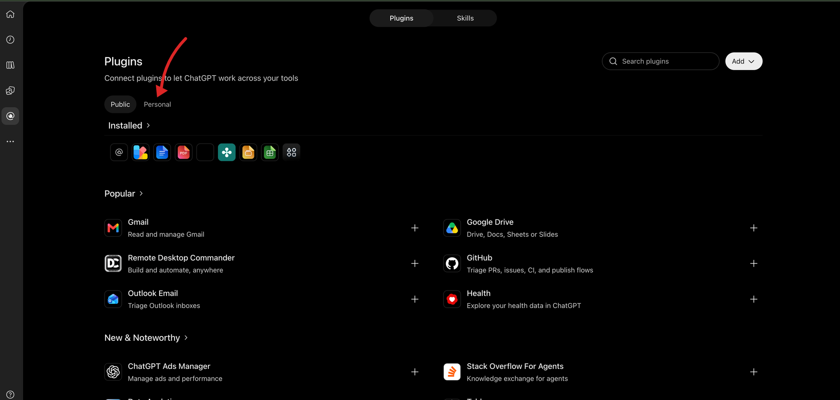840x400 pixels.
Task: Open the Gmail plugin title
Action: [138, 222]
